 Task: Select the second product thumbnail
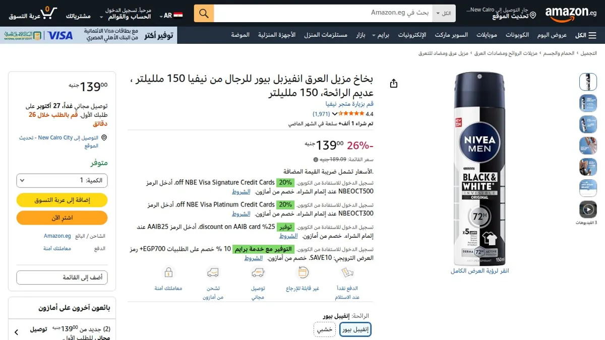(x=588, y=103)
